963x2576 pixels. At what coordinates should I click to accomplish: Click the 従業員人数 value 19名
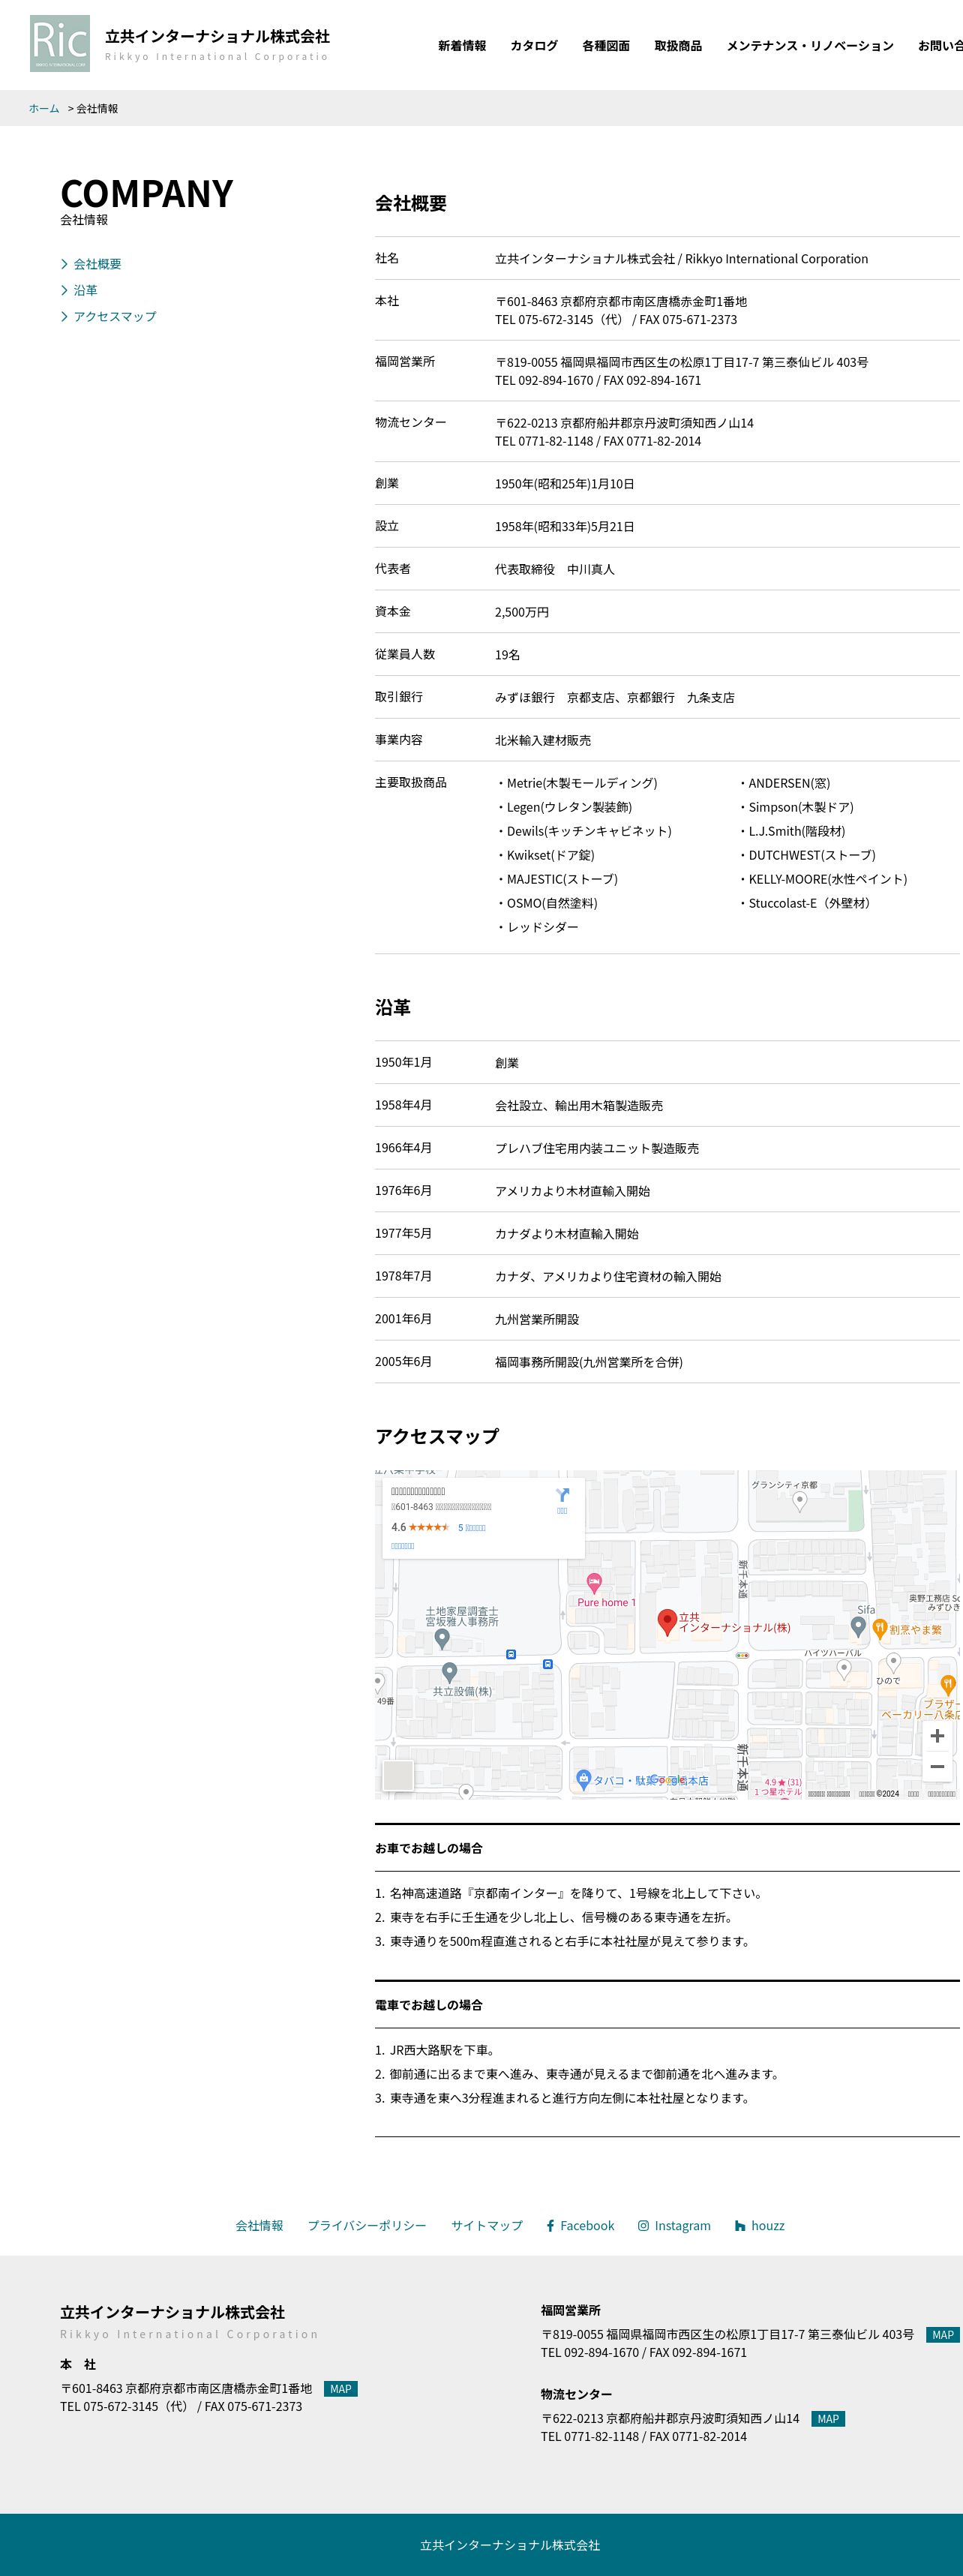[x=507, y=655]
